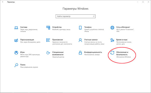Open Приложения settings label

[x=57, y=40]
